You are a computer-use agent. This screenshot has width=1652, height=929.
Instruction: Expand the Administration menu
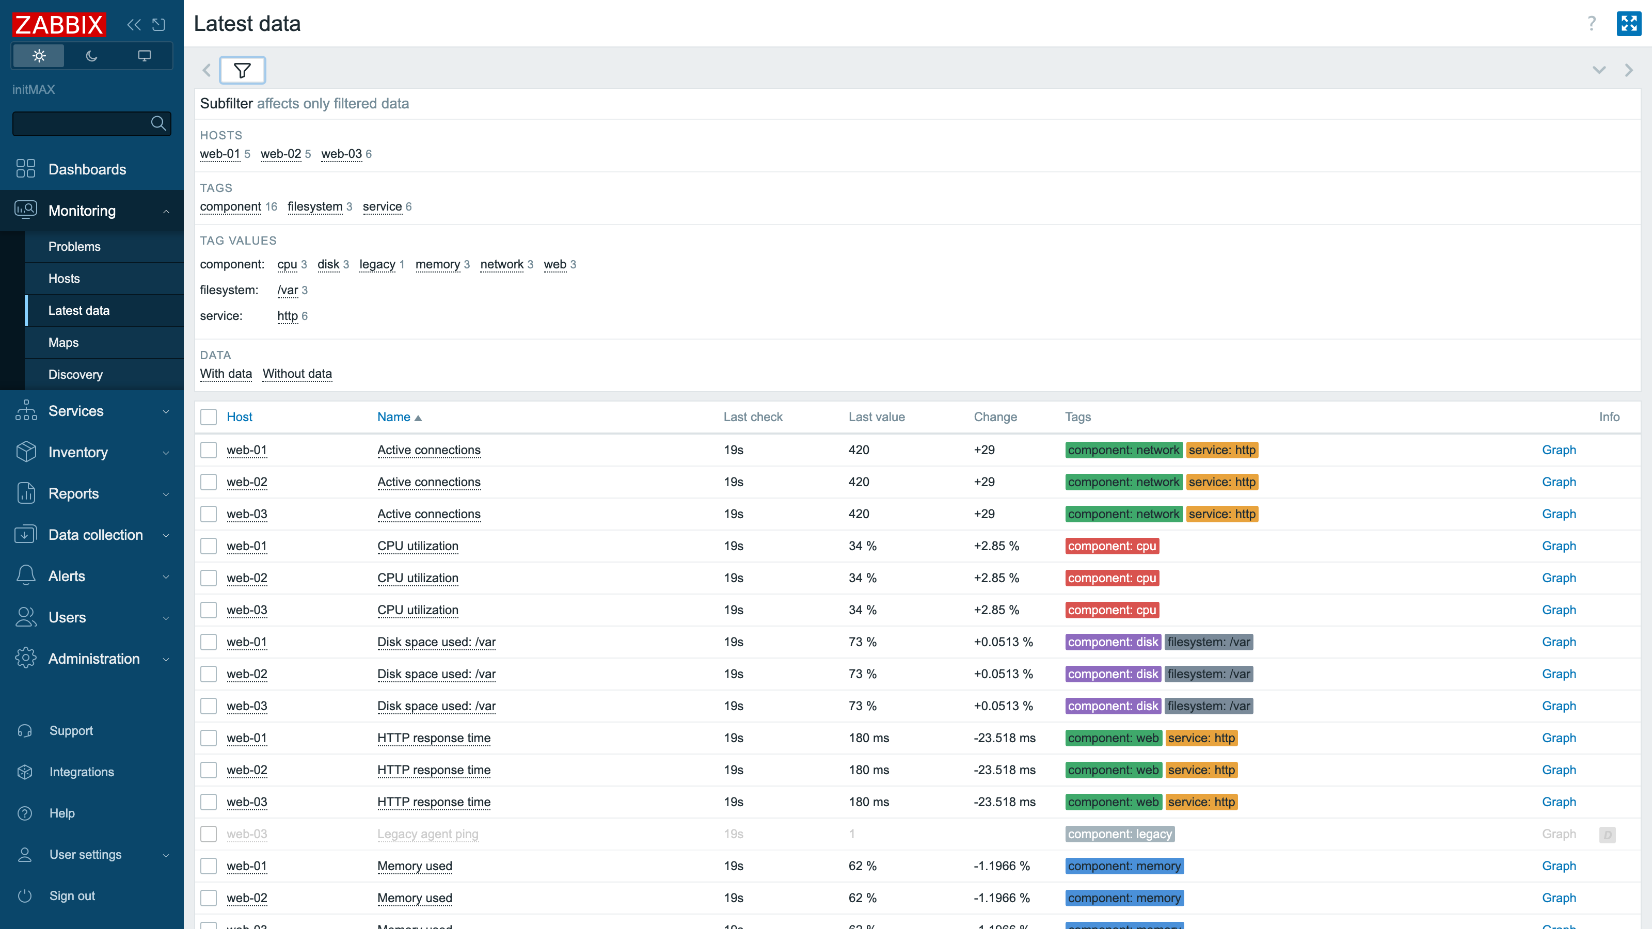coord(92,659)
